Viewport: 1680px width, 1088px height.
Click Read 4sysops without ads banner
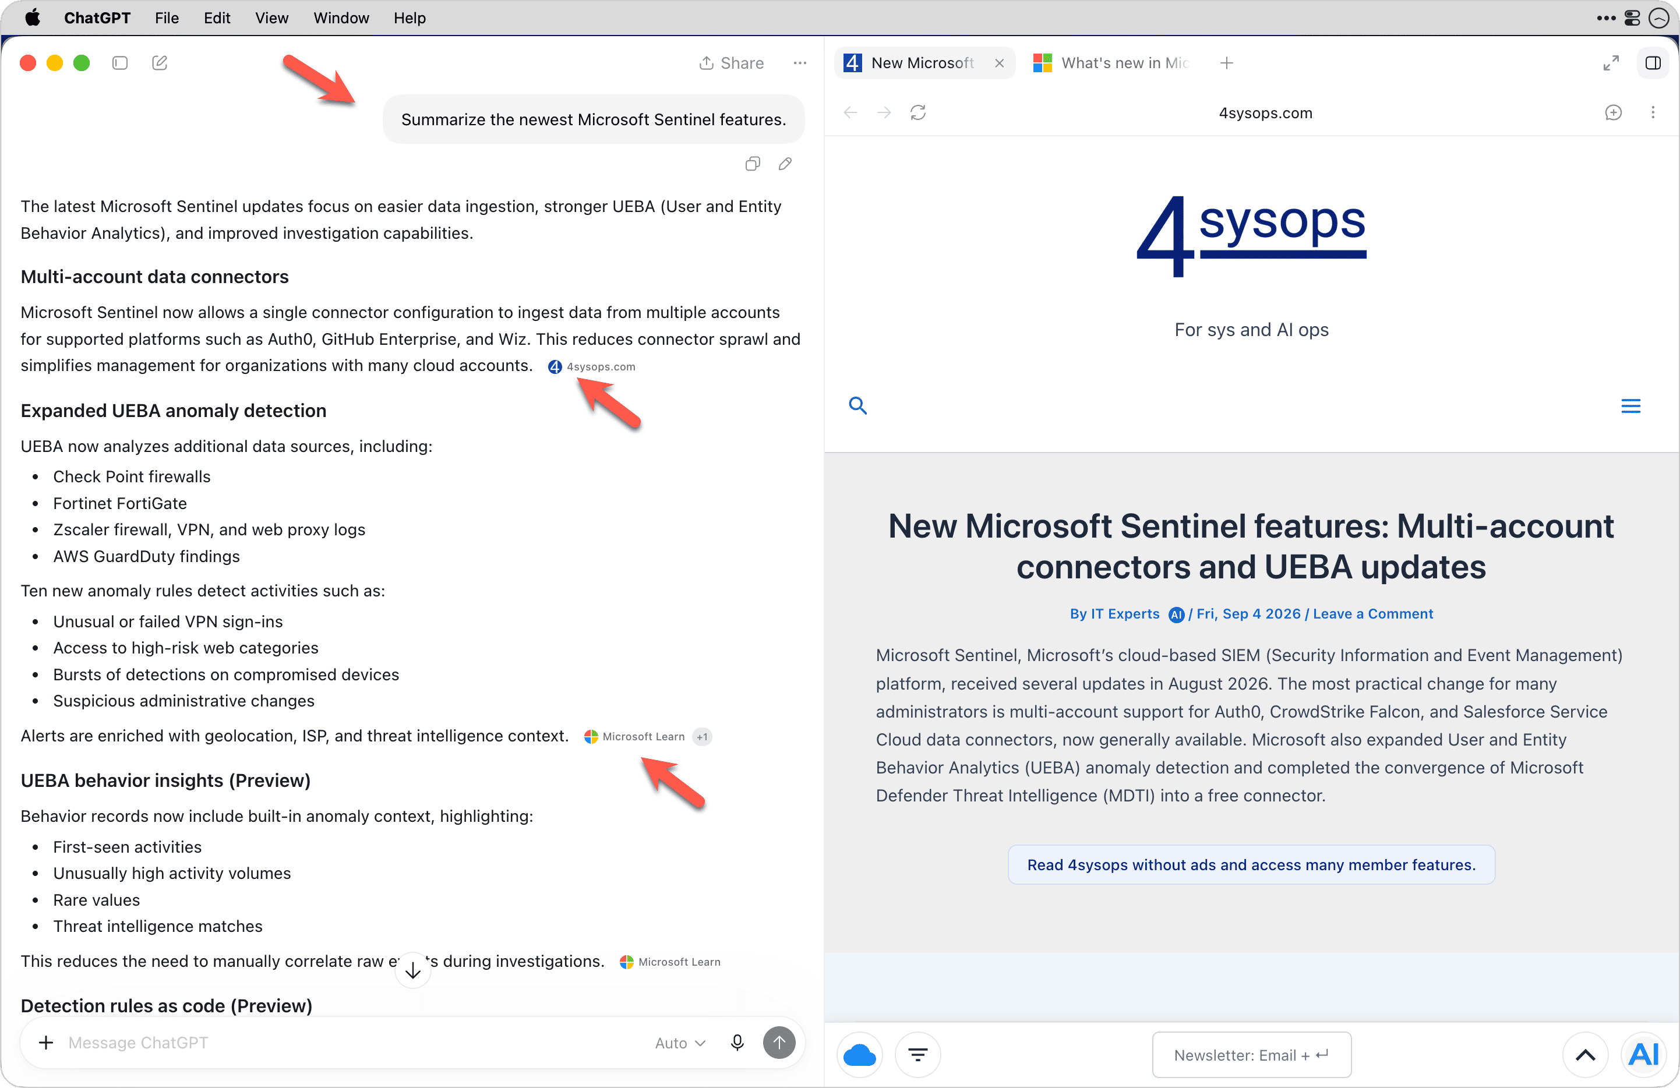point(1251,864)
